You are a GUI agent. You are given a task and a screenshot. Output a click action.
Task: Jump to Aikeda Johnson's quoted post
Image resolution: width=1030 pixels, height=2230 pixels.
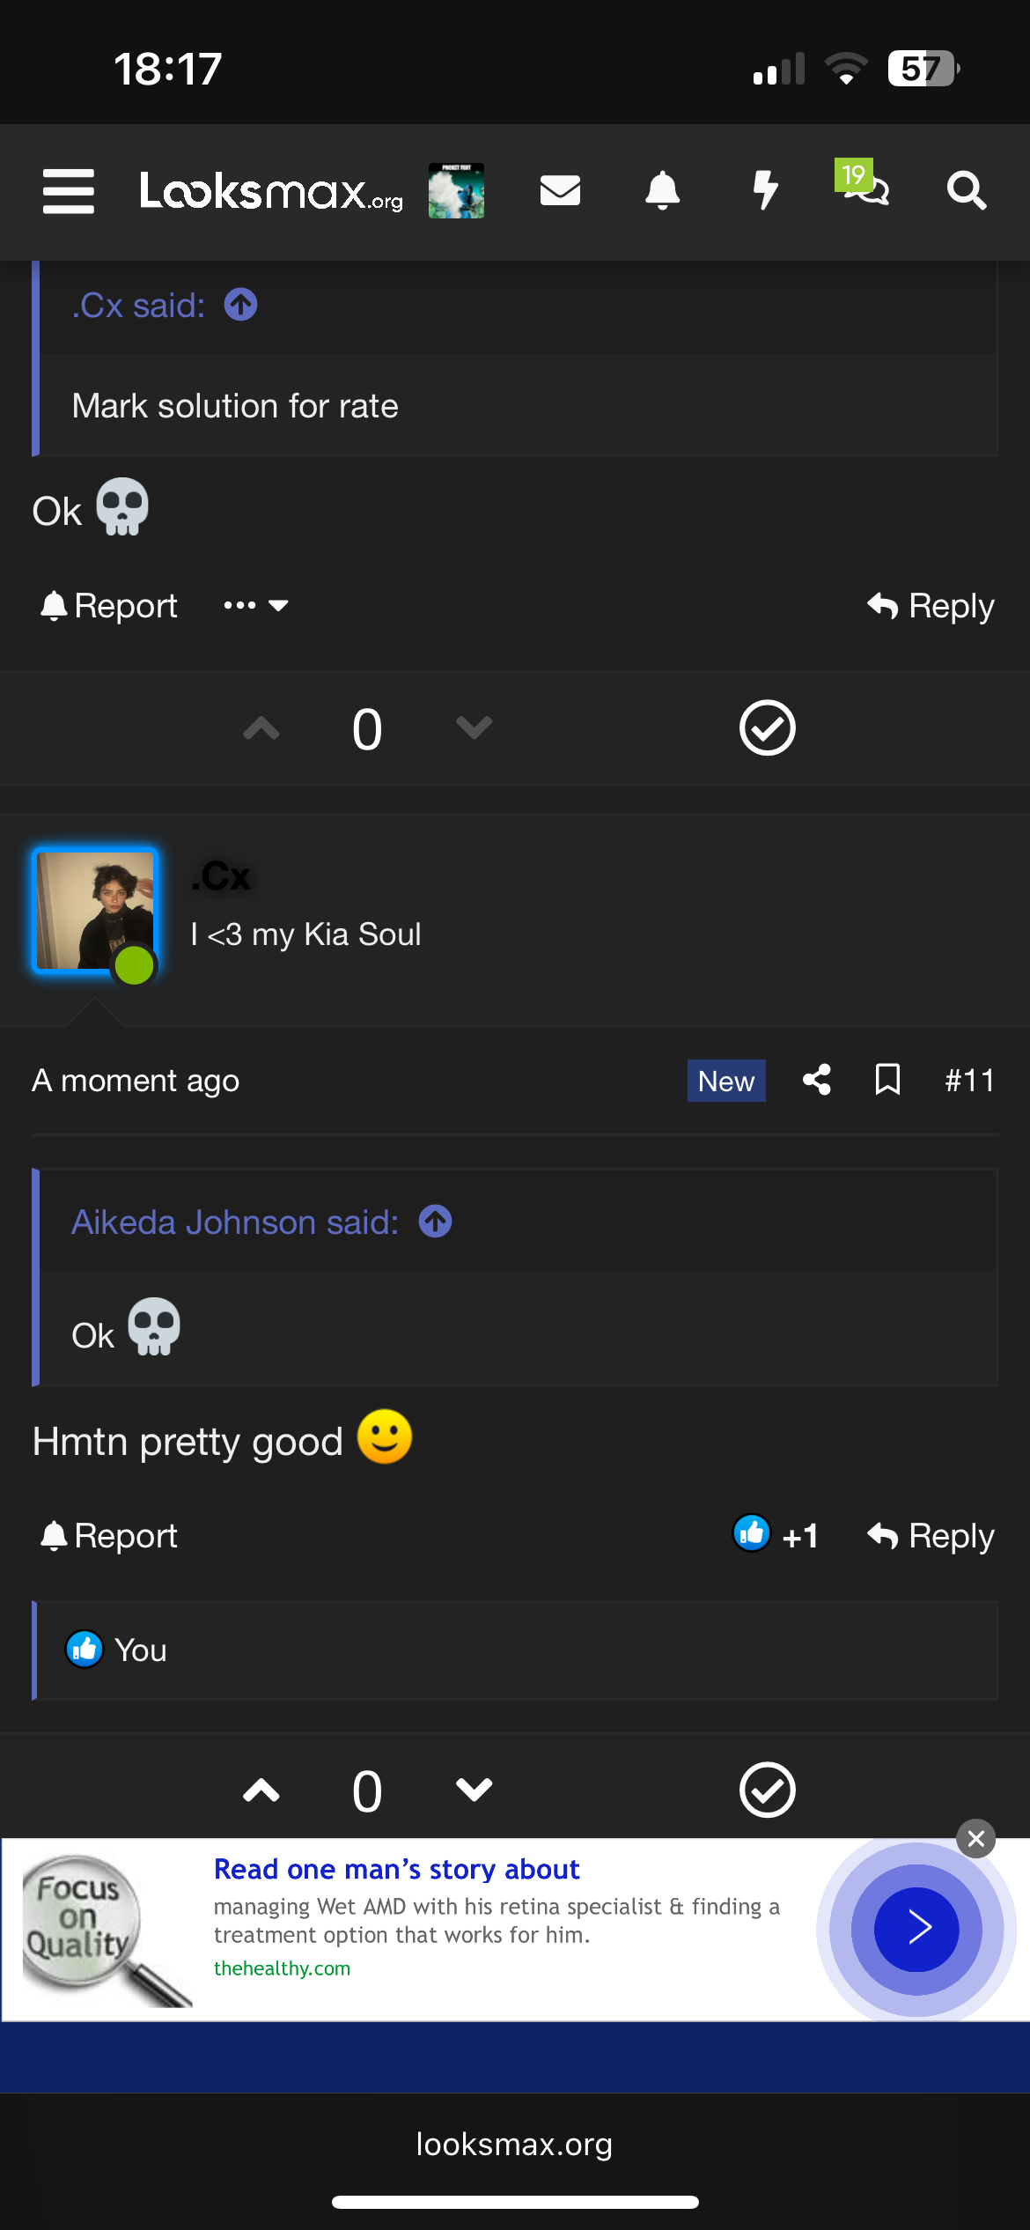pos(435,1222)
